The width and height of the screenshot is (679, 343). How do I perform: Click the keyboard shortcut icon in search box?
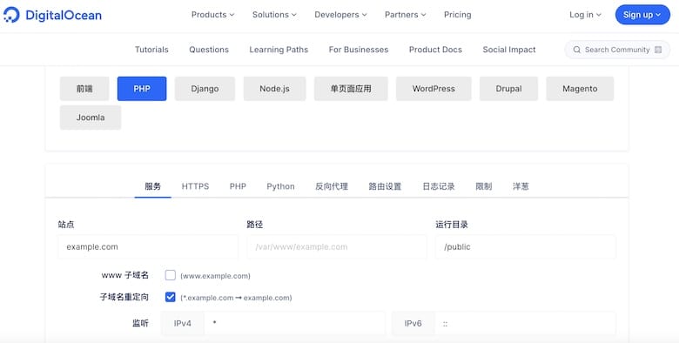(x=658, y=50)
